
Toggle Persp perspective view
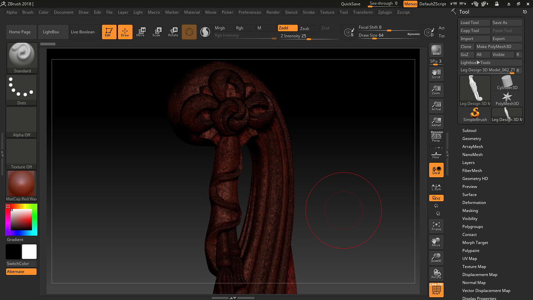coord(436,137)
